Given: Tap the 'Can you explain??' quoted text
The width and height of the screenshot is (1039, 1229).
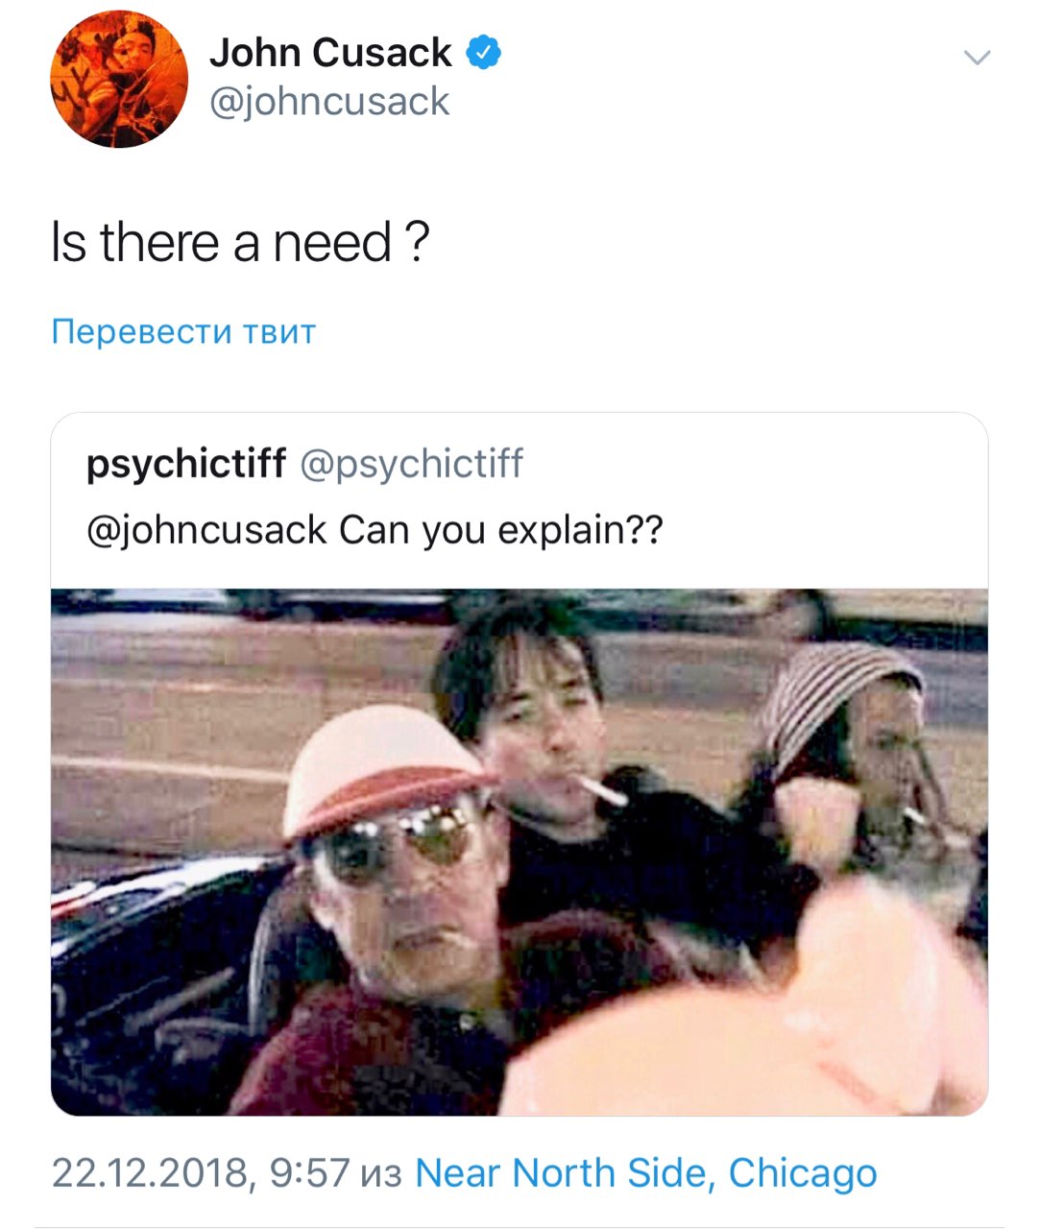Looking at the screenshot, I should point(501,530).
